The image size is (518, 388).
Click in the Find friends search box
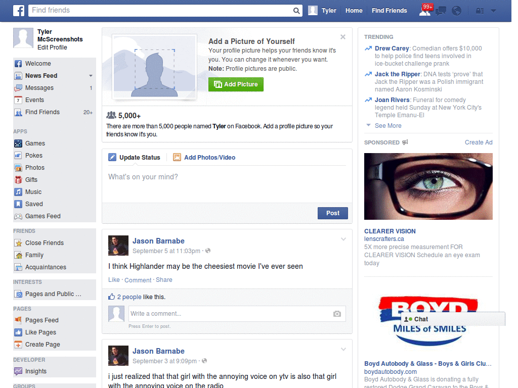pyautogui.click(x=160, y=10)
